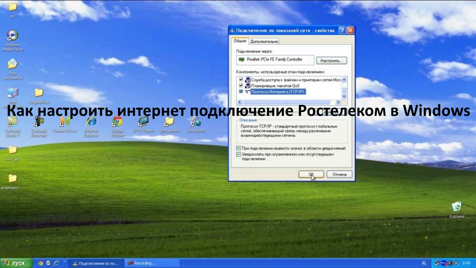Confirm settings with the OK button
Image resolution: width=476 pixels, height=268 pixels.
(312, 173)
